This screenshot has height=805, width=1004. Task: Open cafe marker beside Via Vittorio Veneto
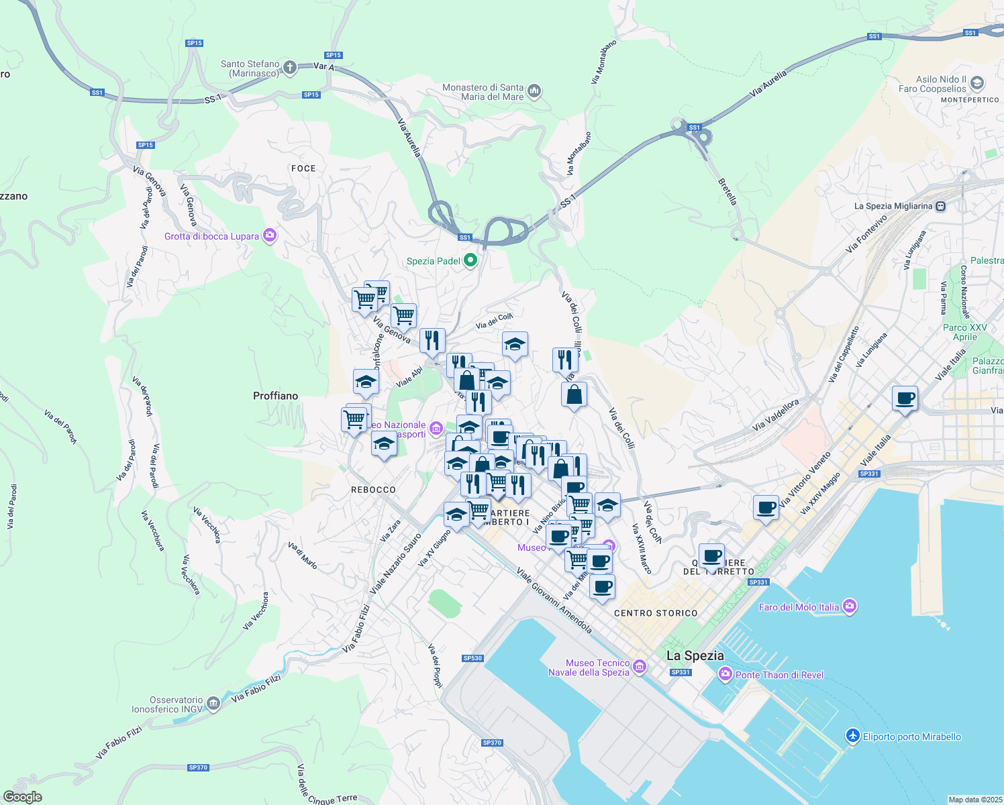[766, 508]
